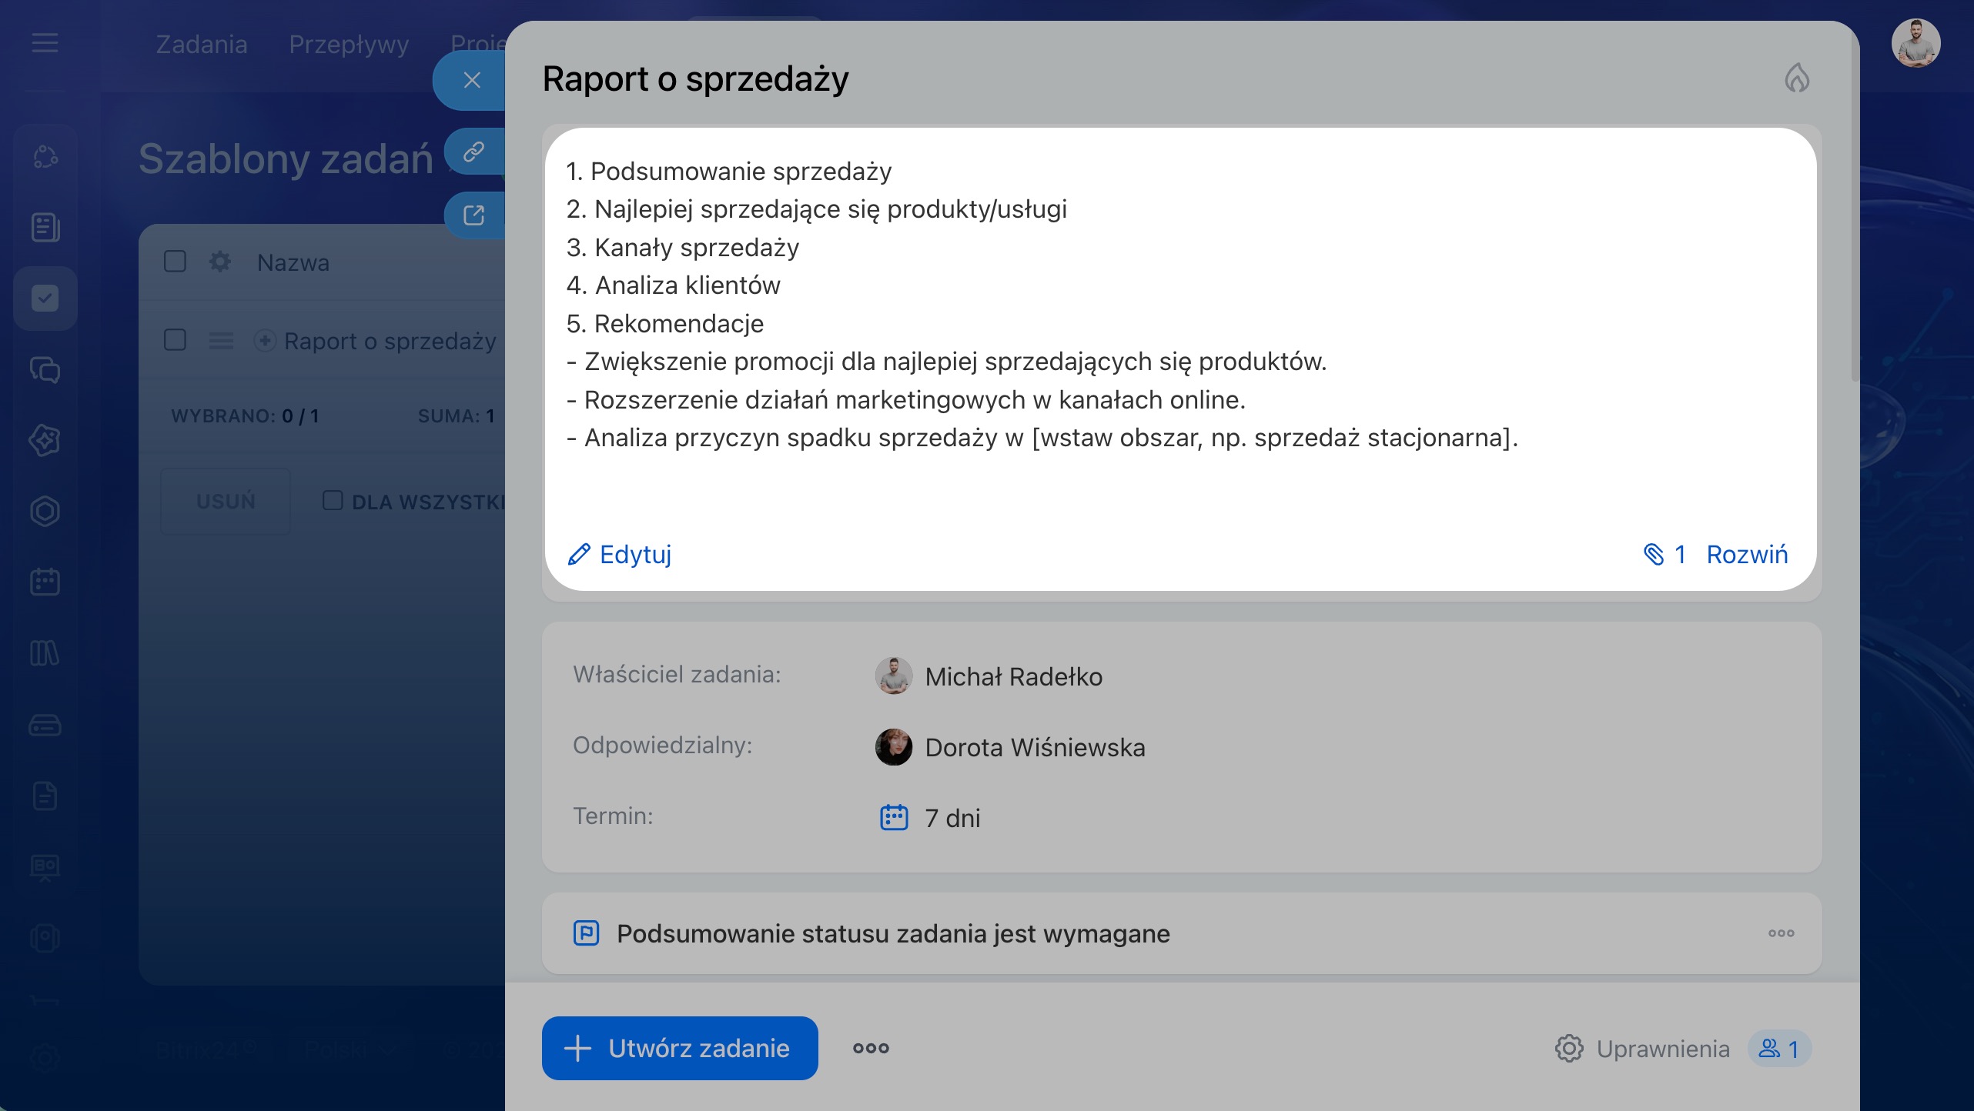Viewport: 1974px width, 1111px height.
Task: Open the CRM-style sync icon in sidebar
Action: [45, 157]
